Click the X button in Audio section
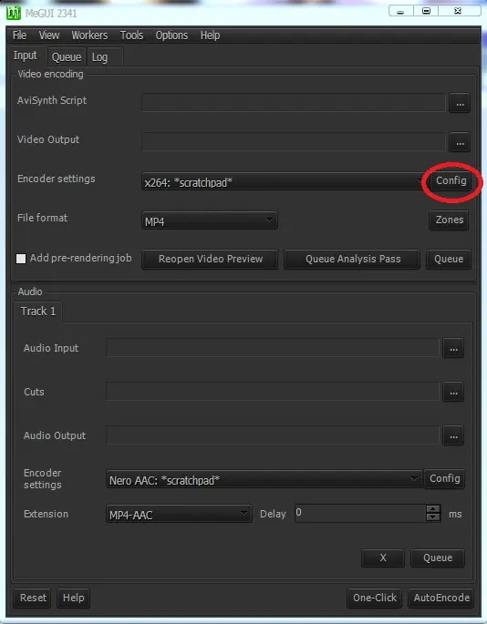Image resolution: width=487 pixels, height=624 pixels. coord(383,558)
